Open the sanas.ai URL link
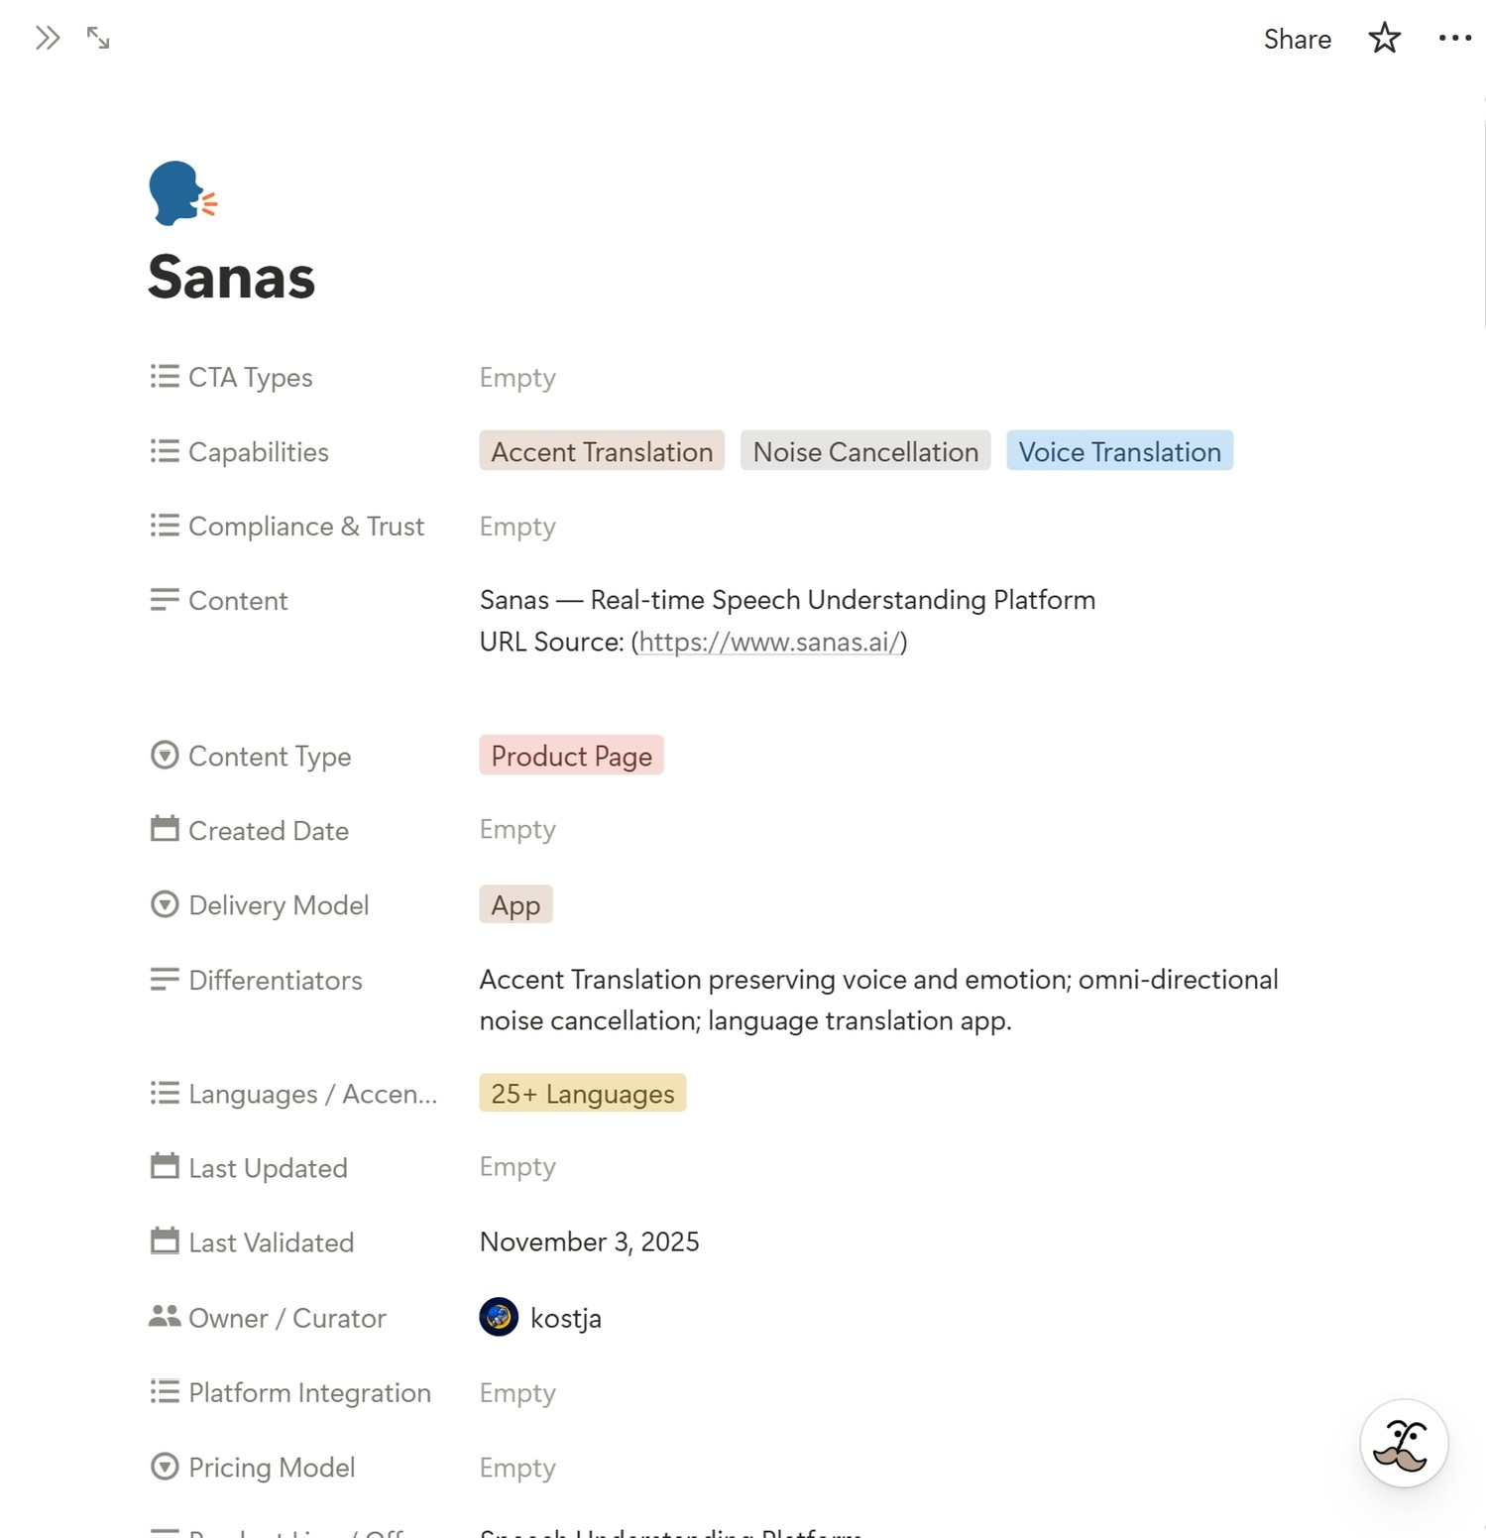Image resolution: width=1486 pixels, height=1538 pixels. tap(769, 643)
